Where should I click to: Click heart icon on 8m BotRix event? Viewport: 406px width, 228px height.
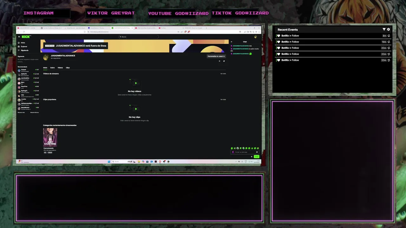(278, 36)
